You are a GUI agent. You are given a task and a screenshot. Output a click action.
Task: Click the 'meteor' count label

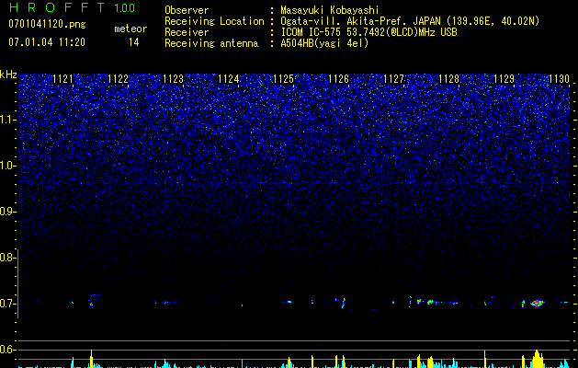click(130, 29)
